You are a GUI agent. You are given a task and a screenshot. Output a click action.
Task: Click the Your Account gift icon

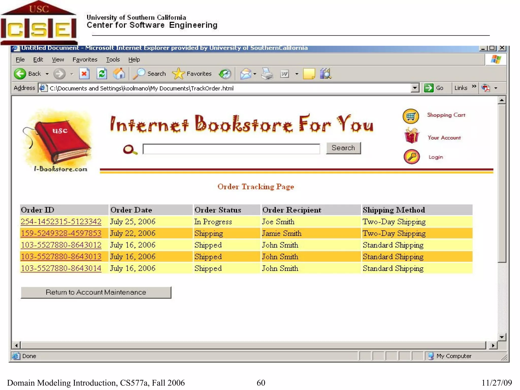click(411, 136)
